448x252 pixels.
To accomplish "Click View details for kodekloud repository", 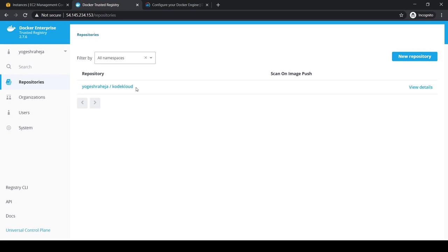I will point(421,87).
